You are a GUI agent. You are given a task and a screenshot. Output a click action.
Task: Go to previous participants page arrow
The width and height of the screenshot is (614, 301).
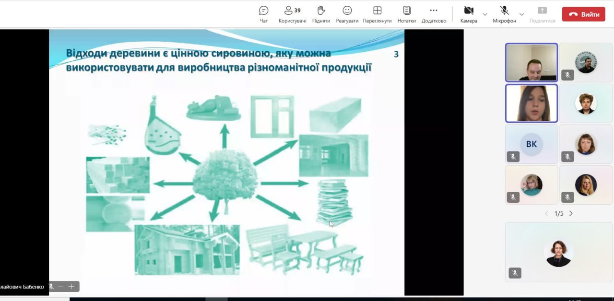point(546,213)
